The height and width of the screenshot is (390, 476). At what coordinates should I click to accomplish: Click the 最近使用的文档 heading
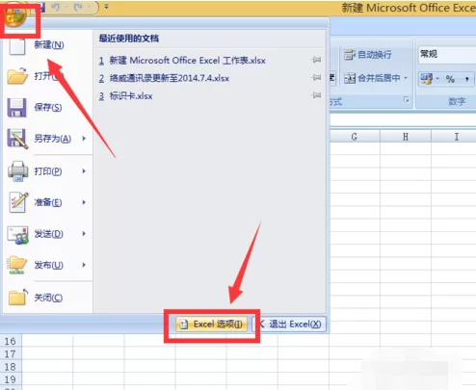click(x=129, y=39)
